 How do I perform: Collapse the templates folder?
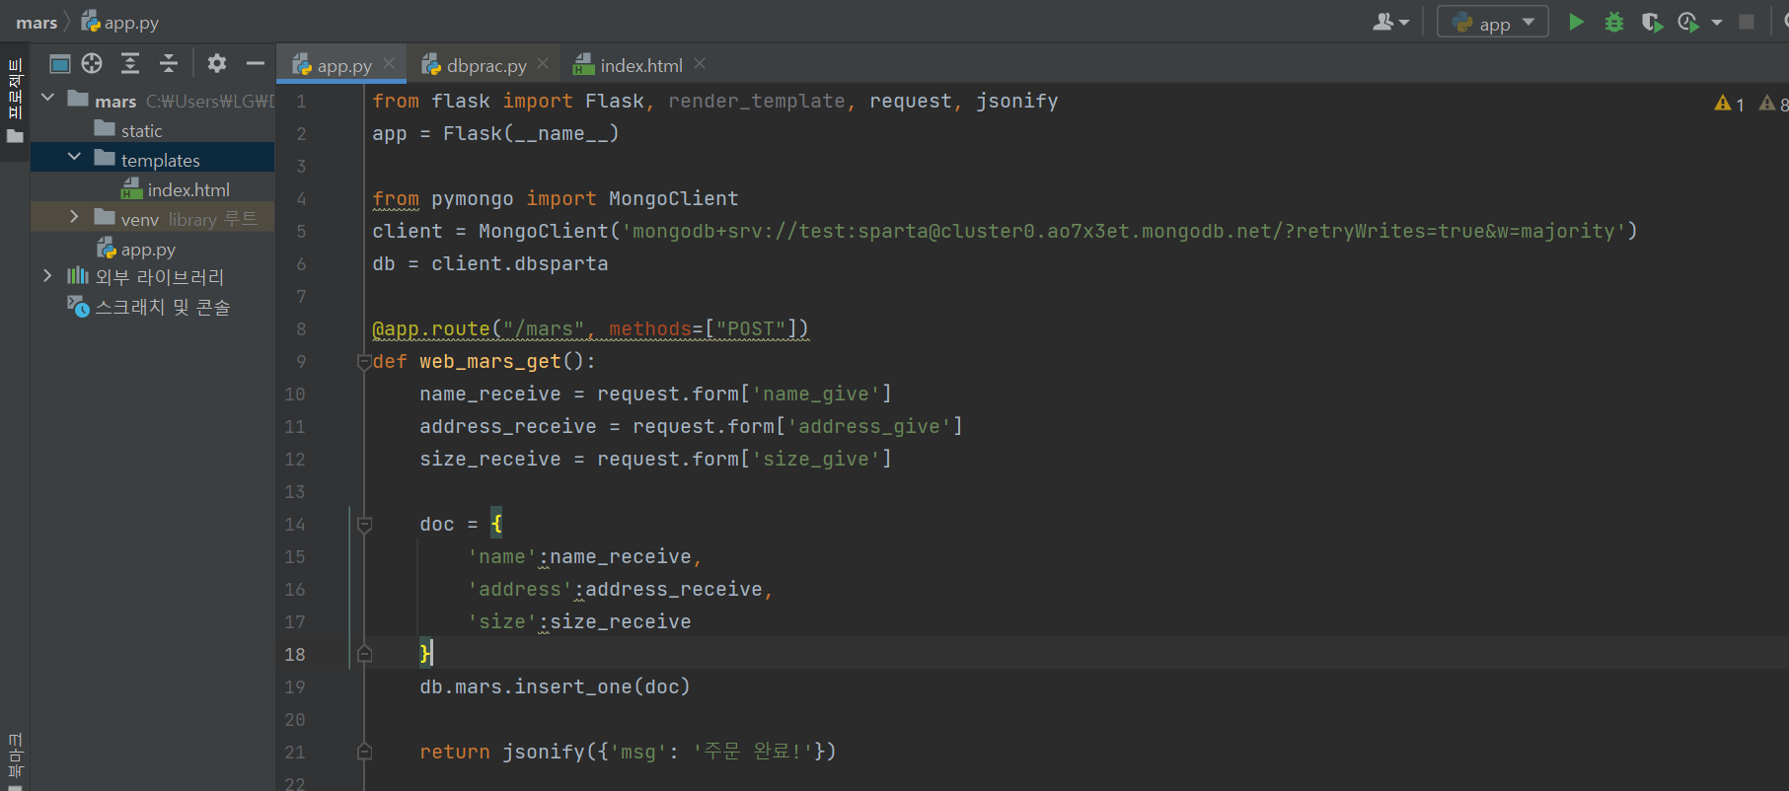tap(74, 158)
